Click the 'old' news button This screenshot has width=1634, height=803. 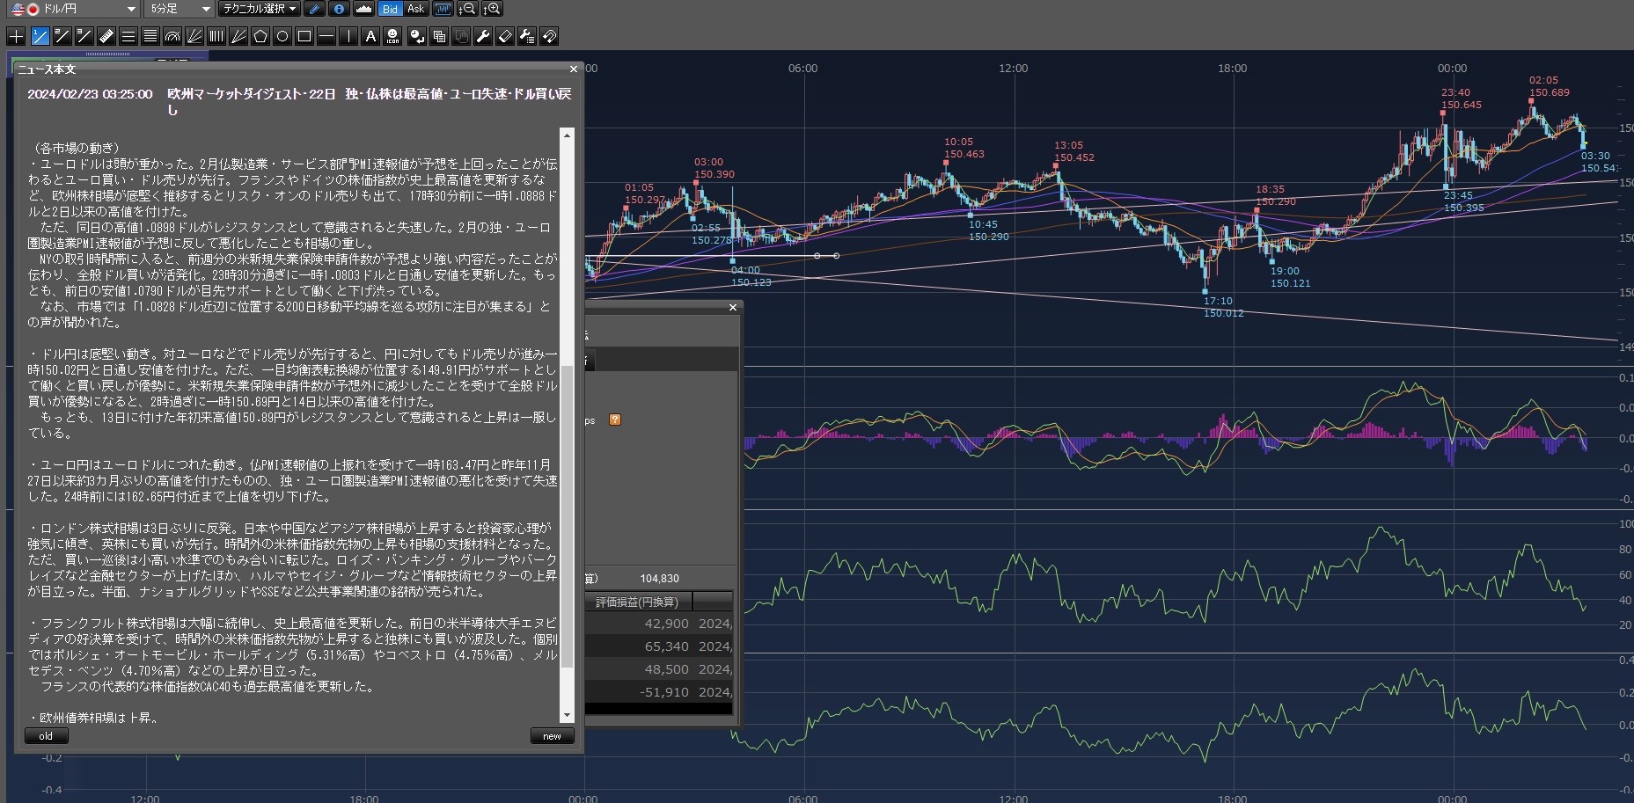(x=46, y=736)
